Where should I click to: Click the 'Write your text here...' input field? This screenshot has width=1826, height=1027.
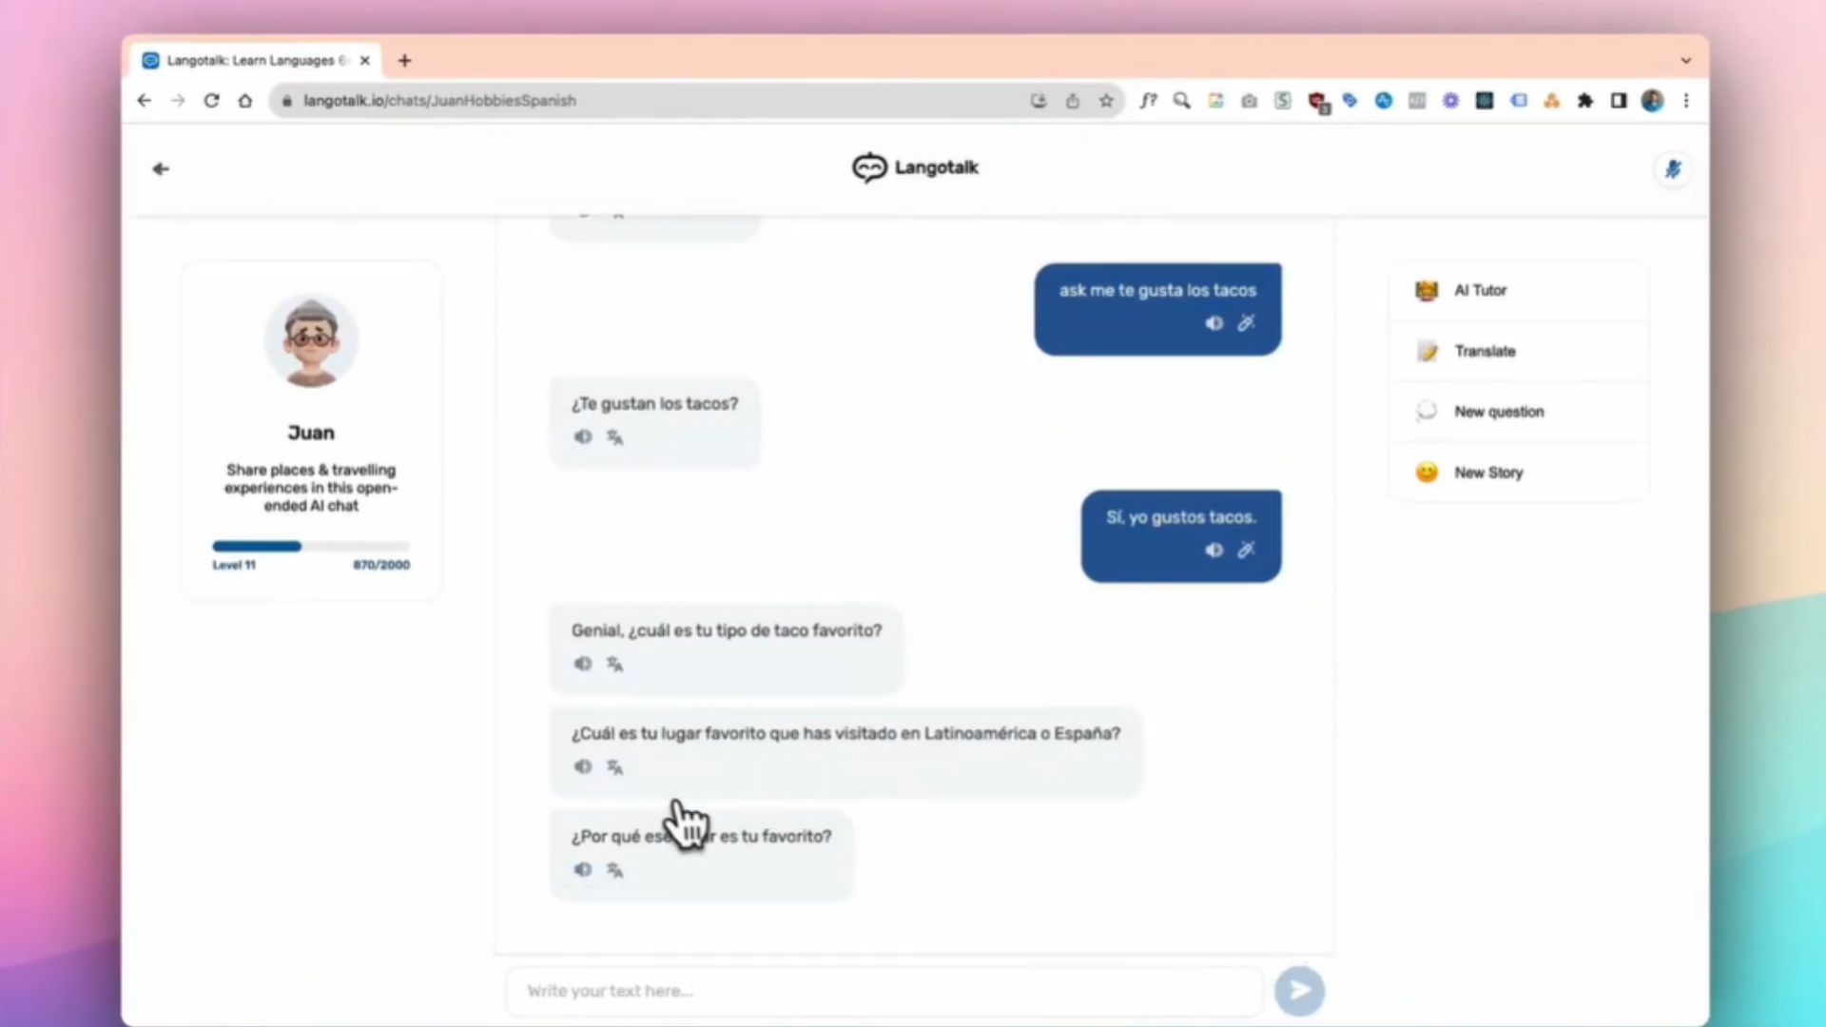[884, 991]
